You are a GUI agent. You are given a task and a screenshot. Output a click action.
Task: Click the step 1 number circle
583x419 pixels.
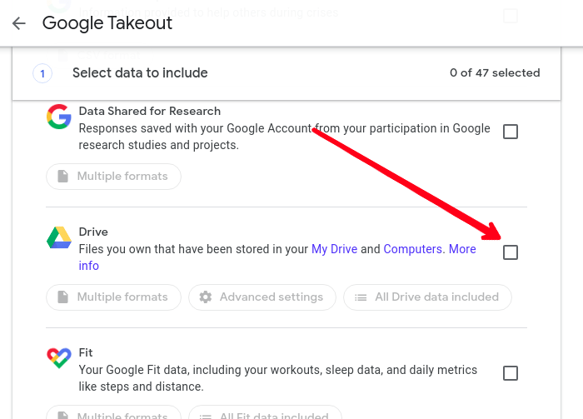coord(42,73)
